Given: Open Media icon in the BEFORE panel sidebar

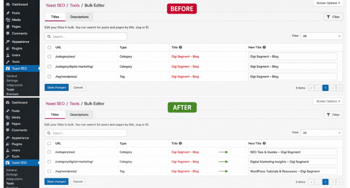Looking at the screenshot, I should click(8, 20).
